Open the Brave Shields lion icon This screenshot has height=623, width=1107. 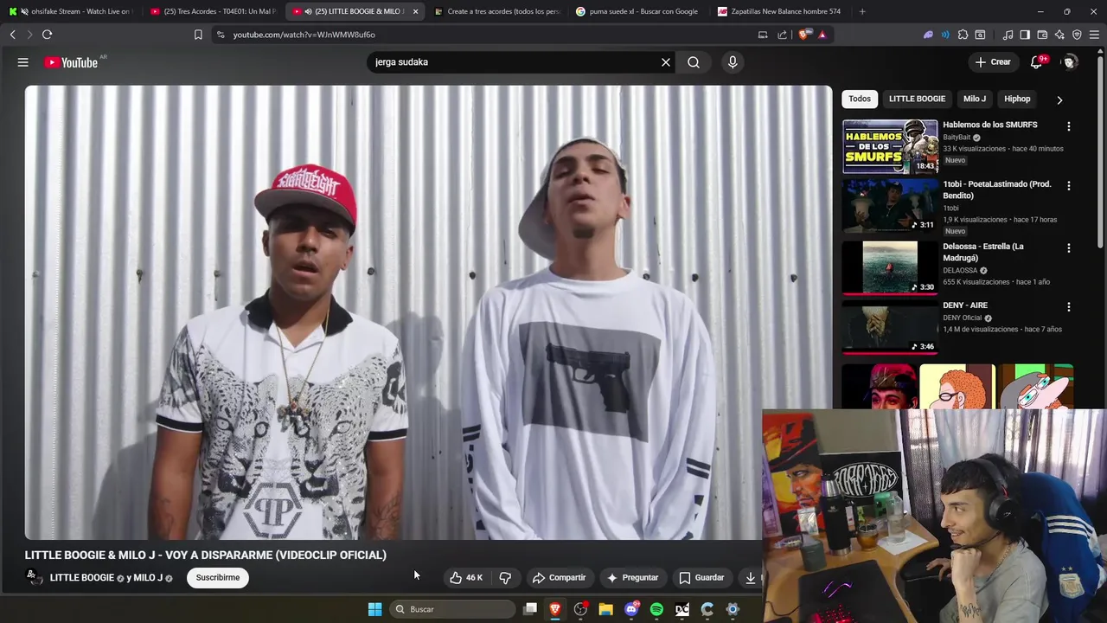[x=804, y=35]
